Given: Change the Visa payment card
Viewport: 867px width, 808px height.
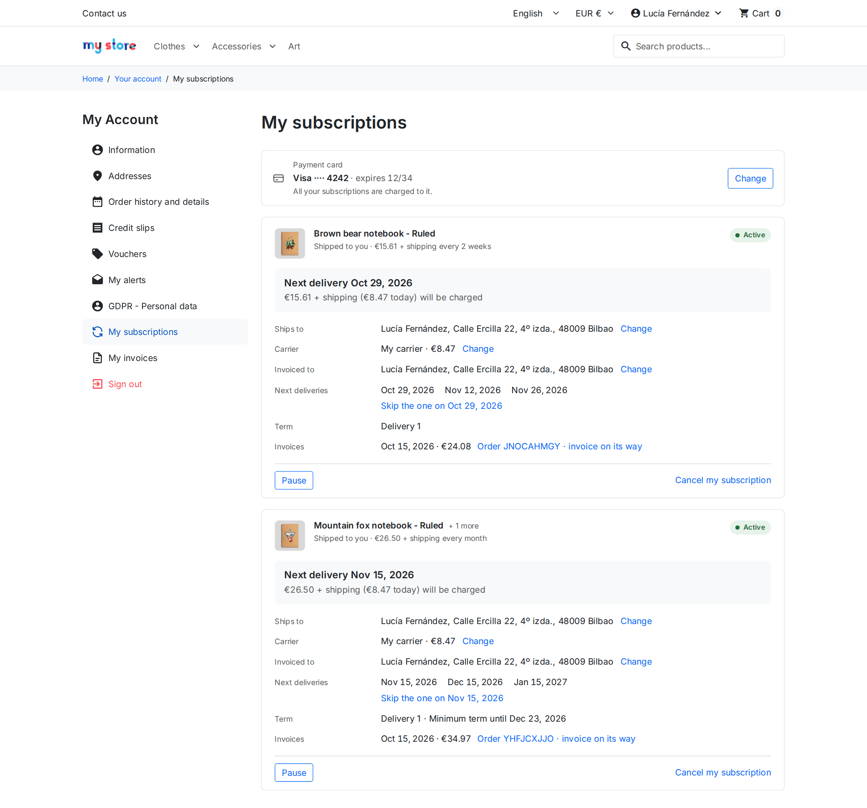Looking at the screenshot, I should pos(750,178).
